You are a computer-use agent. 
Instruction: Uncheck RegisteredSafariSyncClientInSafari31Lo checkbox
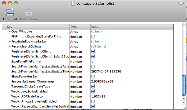pos(93,56)
